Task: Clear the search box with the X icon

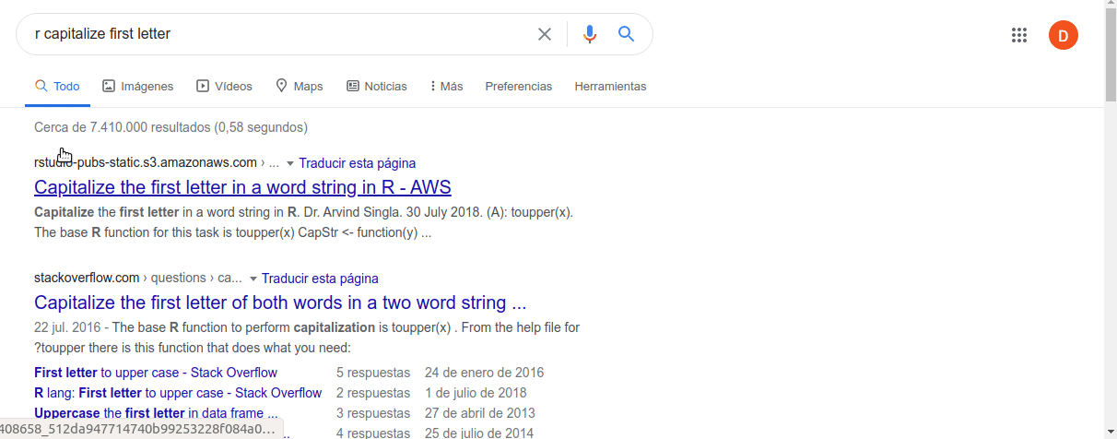Action: [545, 34]
